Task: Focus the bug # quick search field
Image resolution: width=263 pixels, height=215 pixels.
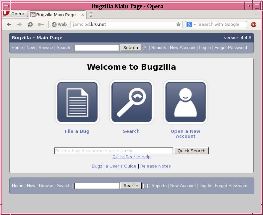Action: 114,151
